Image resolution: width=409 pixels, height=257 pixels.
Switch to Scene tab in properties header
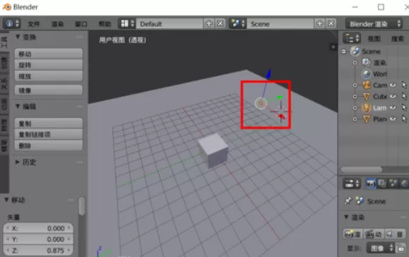393,184
